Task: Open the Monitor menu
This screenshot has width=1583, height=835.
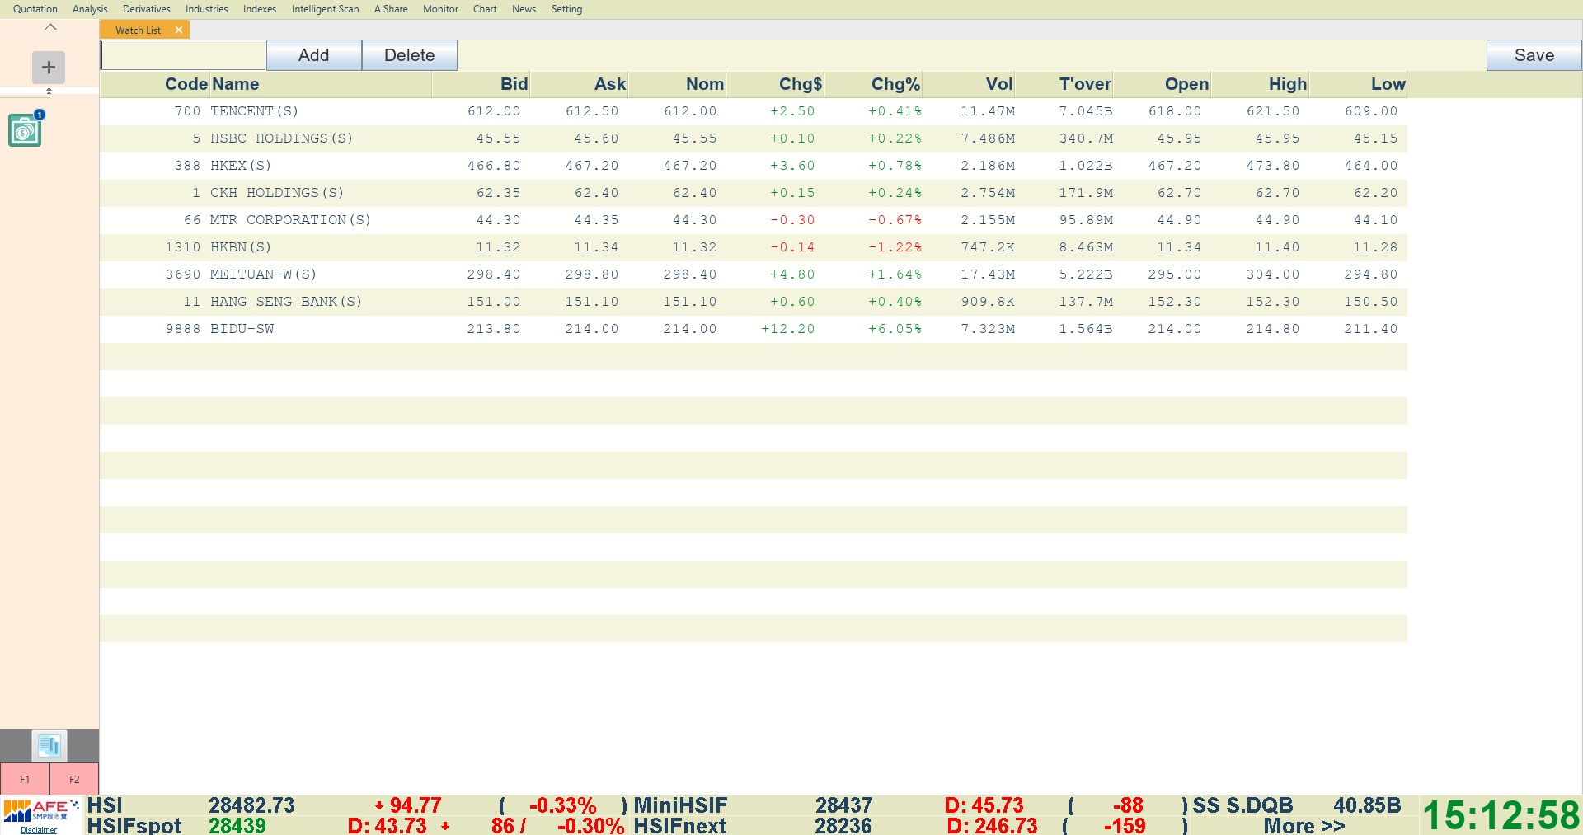Action: coord(440,9)
